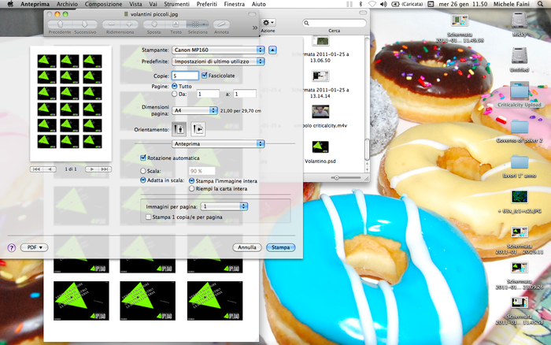Open Immagini per pagina dropdown
The width and height of the screenshot is (551, 345).
click(x=224, y=206)
